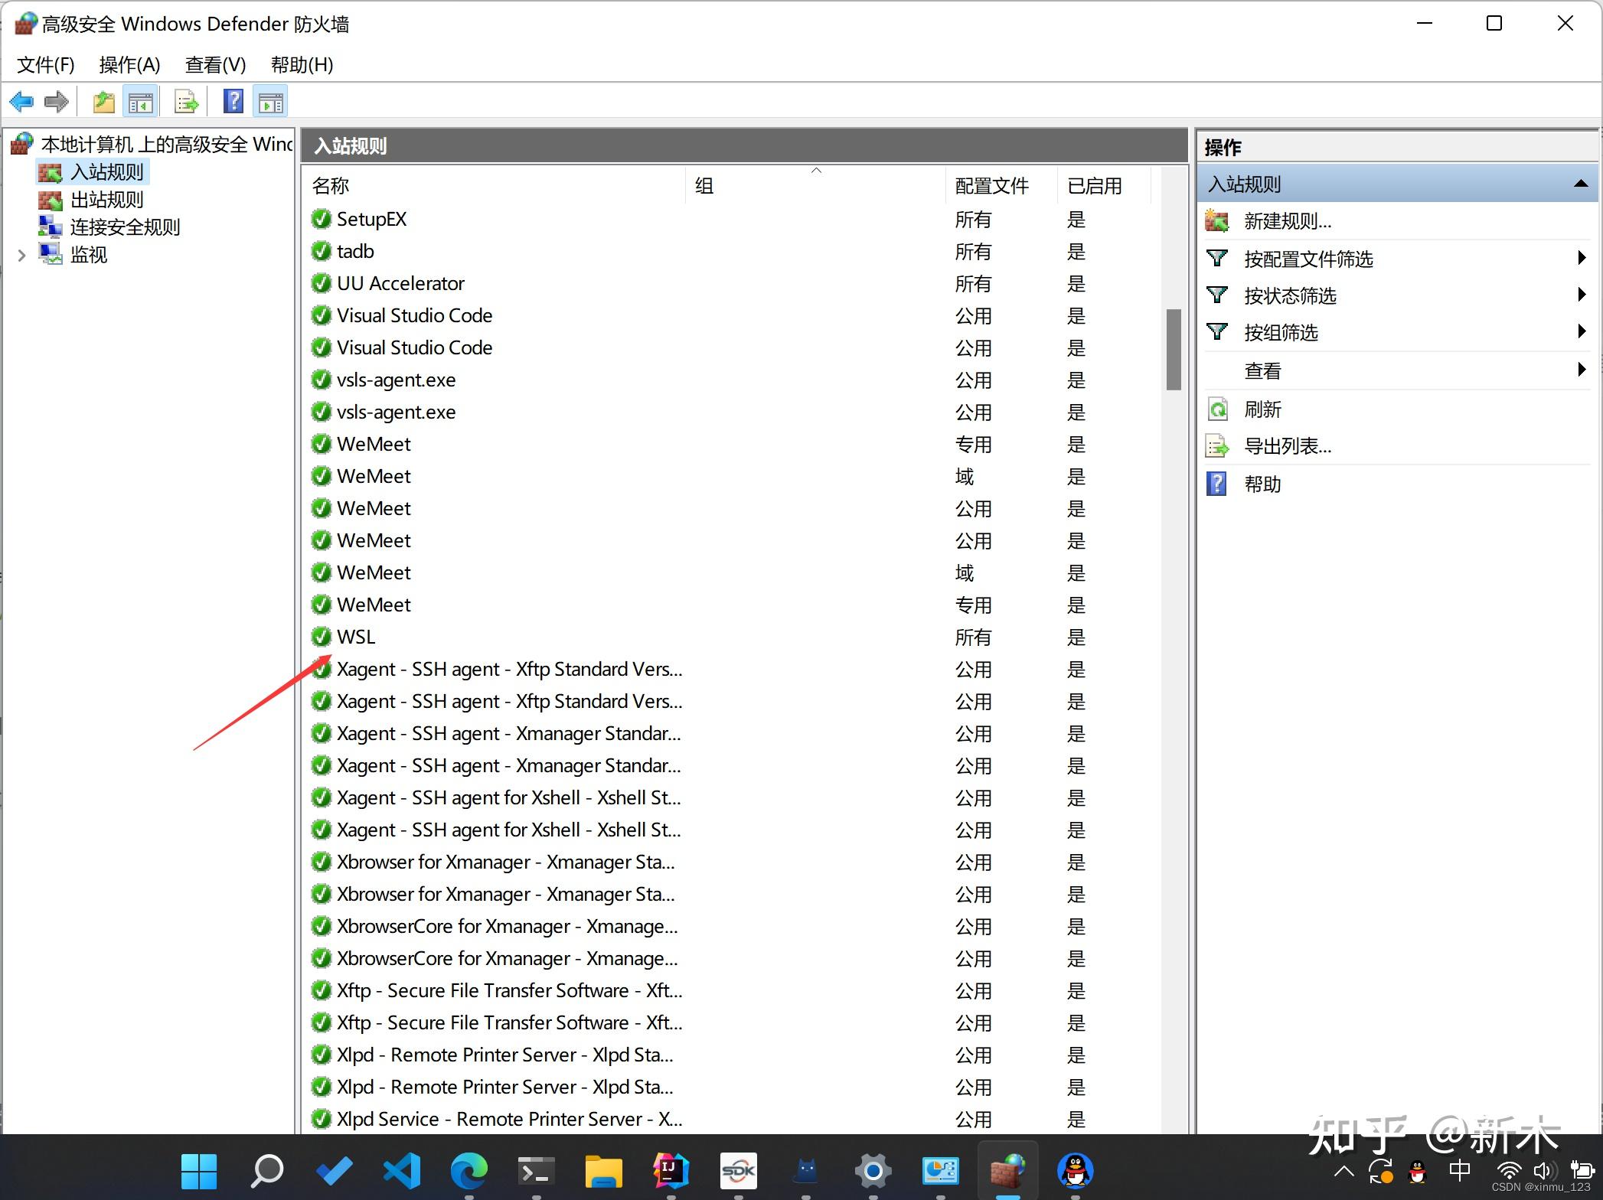Viewport: 1603px width, 1200px height.
Task: Click 新建规则... action link
Action: coord(1288,221)
